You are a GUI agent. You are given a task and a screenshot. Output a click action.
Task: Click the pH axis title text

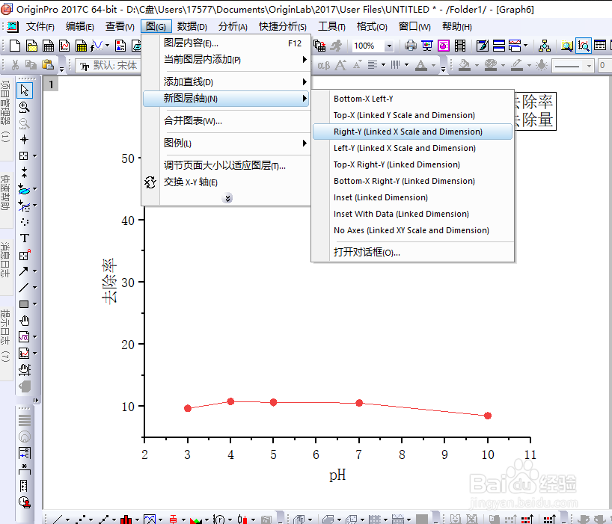[x=337, y=475]
